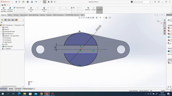
Task: Show more manager tabs arrow
Action: [x=23, y=20]
